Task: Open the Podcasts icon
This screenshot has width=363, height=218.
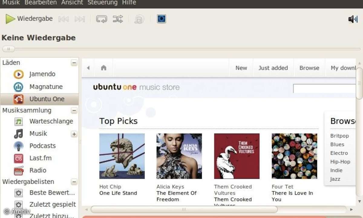Action: pyautogui.click(x=18, y=146)
